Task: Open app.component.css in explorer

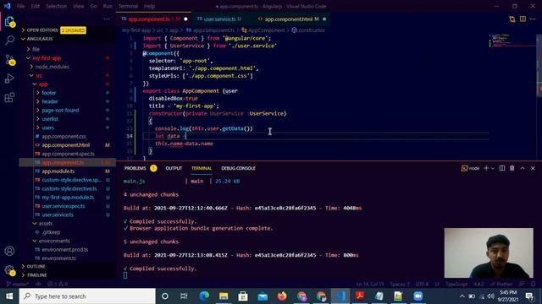Action: [x=68, y=137]
